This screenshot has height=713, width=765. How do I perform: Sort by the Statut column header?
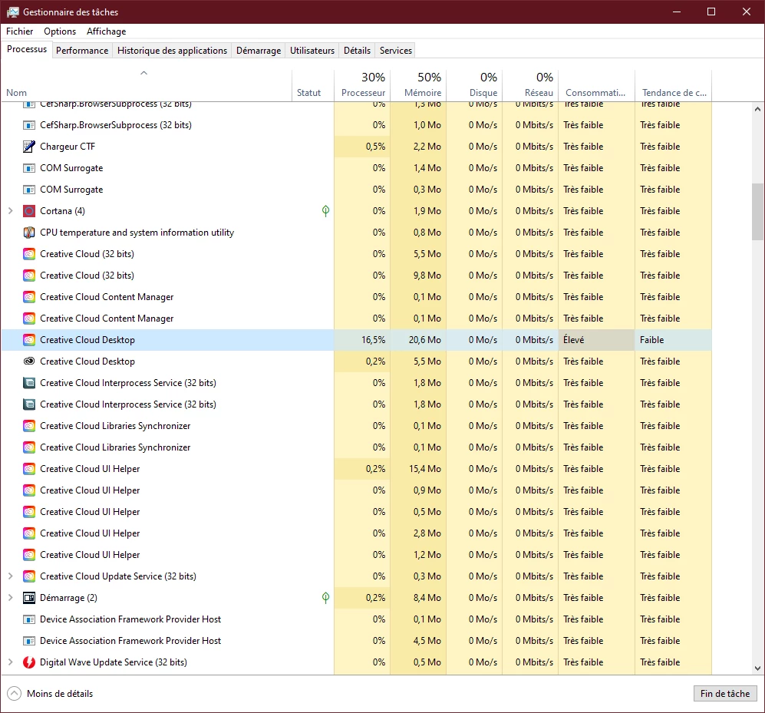click(313, 86)
